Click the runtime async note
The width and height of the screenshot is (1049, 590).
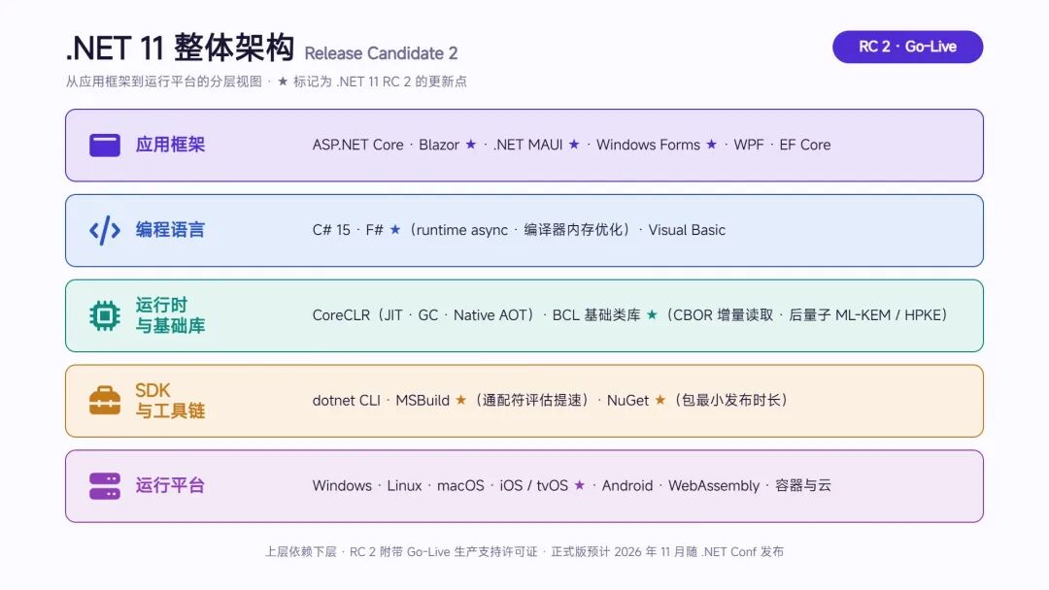[x=463, y=230]
